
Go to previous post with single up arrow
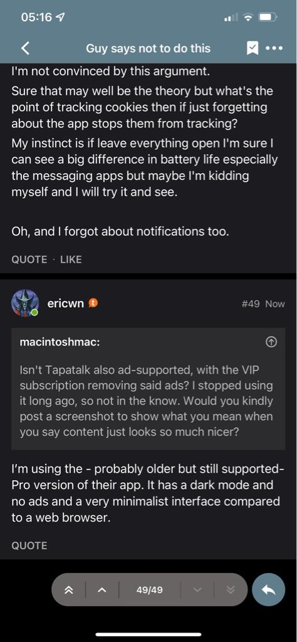click(x=102, y=590)
